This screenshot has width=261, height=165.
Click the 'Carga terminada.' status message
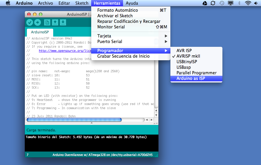click(41, 130)
